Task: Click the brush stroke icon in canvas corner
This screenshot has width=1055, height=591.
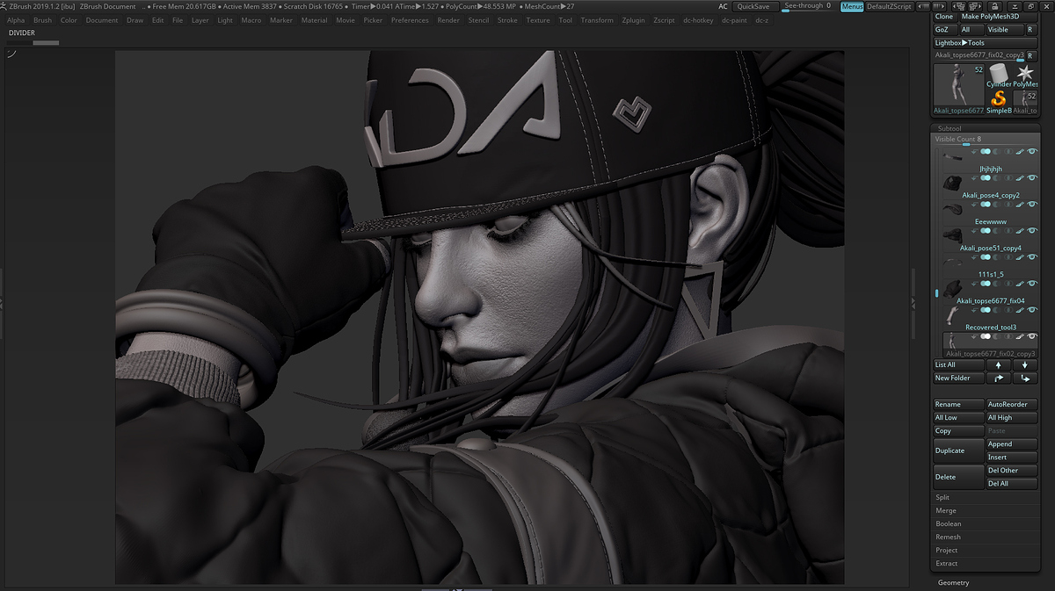Action: [x=12, y=54]
